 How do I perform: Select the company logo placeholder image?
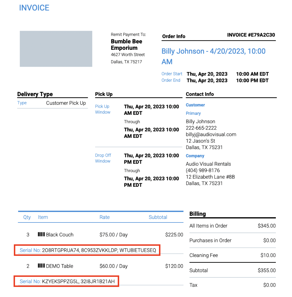coord(56,49)
